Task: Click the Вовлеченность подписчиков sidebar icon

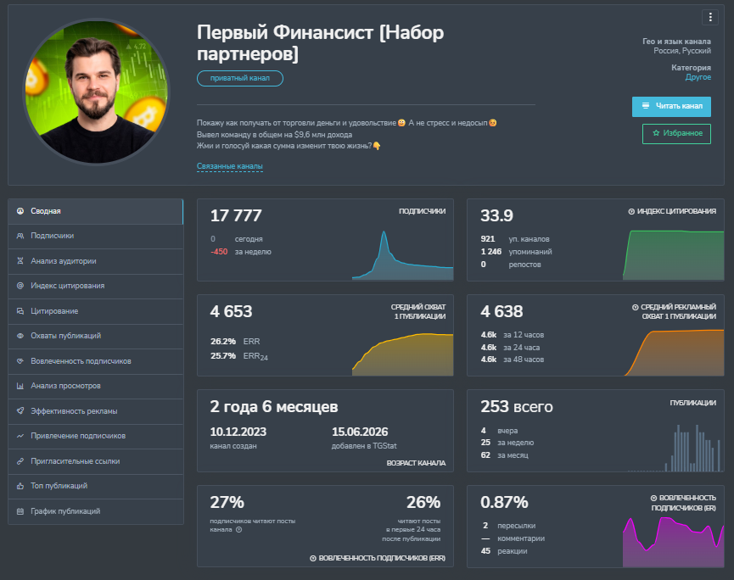Action: 20,361
